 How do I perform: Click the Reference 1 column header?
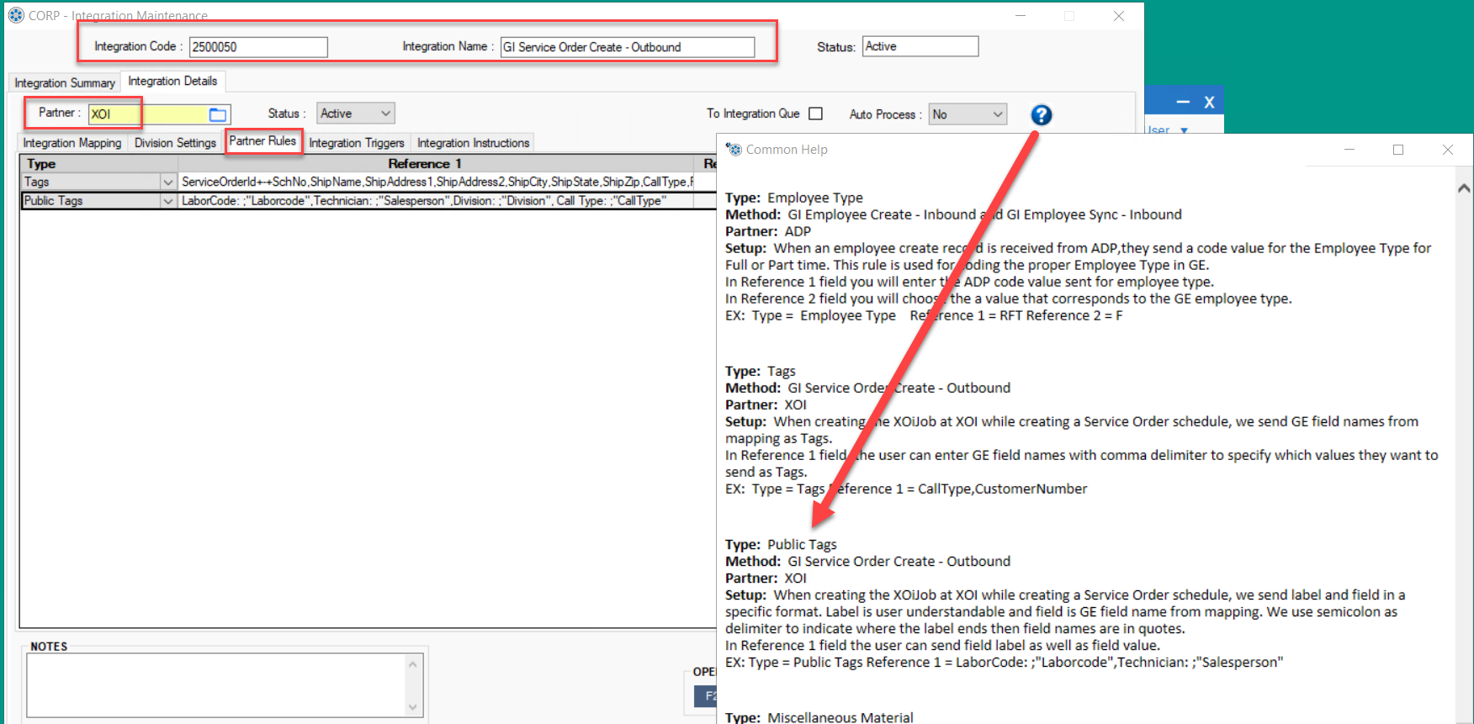tap(424, 164)
